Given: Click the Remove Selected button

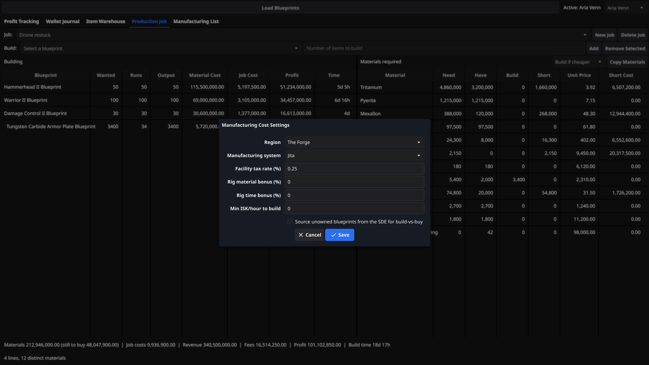Looking at the screenshot, I should pos(625,48).
